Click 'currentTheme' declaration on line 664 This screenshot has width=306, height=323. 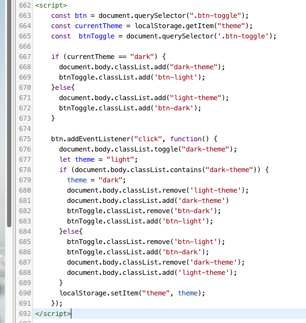pos(98,26)
